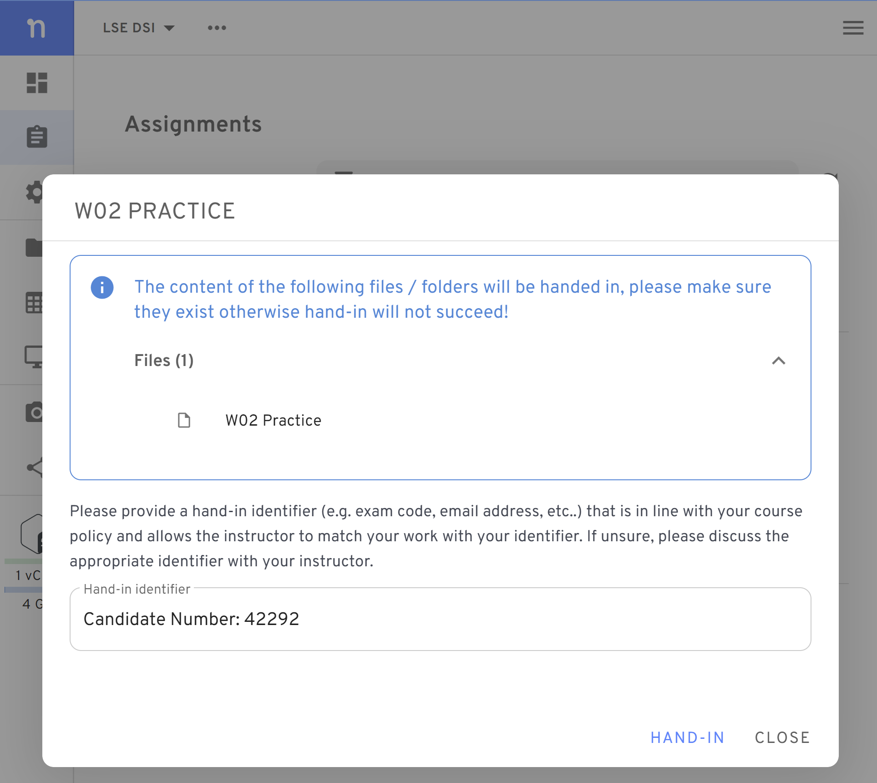This screenshot has height=783, width=877.
Task: Collapse the Files (1) section chevron
Action: pos(779,361)
